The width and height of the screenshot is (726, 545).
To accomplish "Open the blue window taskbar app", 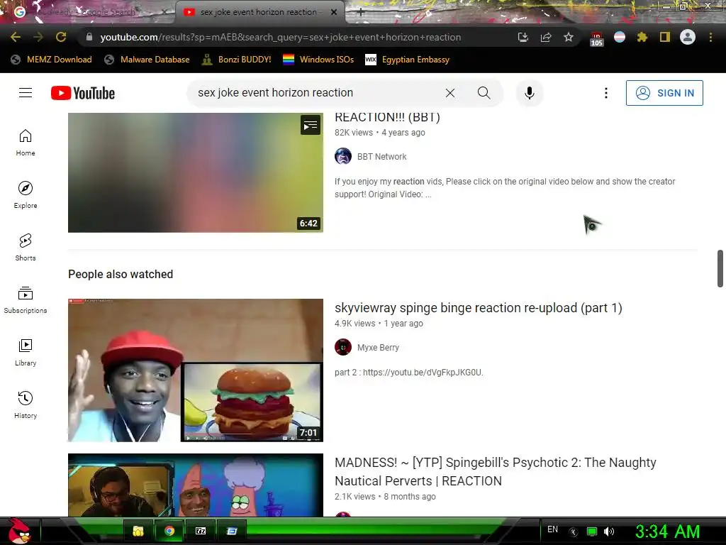I will click(x=232, y=531).
